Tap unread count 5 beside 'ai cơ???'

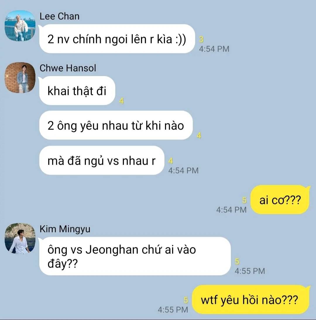click(245, 200)
